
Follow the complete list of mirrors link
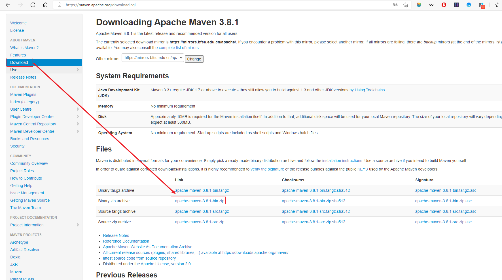[179, 48]
